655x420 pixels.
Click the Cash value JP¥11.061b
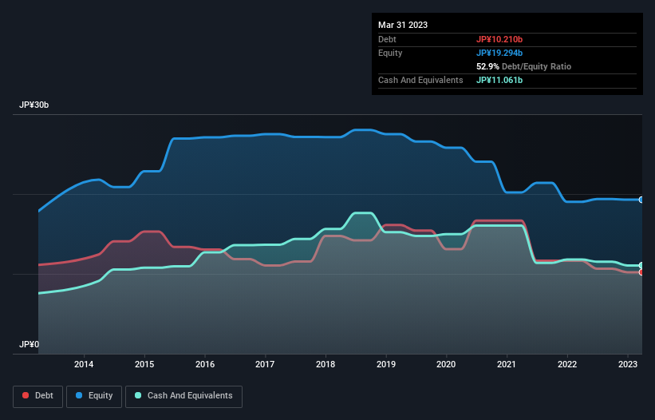[499, 80]
